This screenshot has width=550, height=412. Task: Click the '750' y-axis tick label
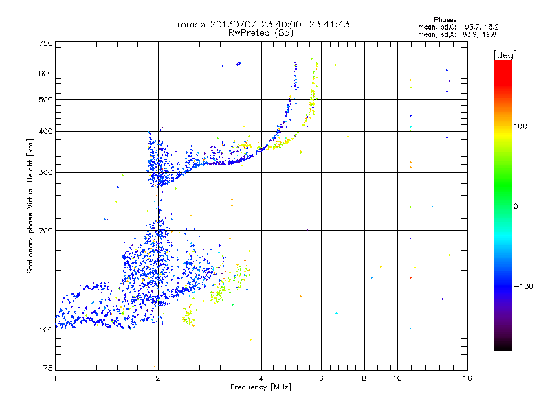[45, 43]
